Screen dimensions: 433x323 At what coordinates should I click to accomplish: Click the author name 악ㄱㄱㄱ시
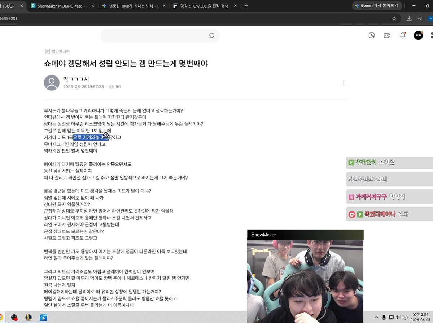tap(76, 79)
